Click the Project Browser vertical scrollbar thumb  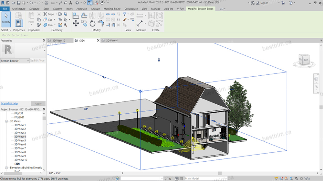(44, 118)
